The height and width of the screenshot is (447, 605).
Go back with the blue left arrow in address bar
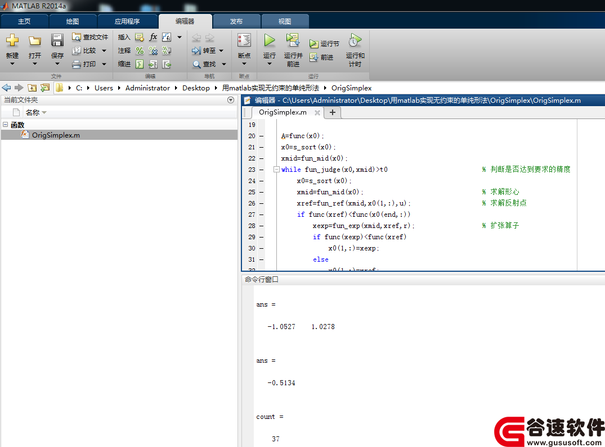[7, 88]
